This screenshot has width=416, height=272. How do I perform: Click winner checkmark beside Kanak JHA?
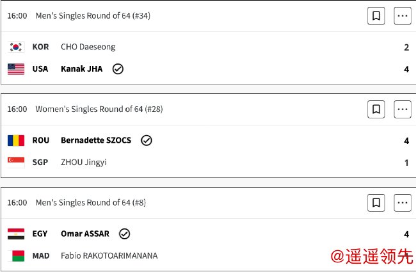(x=118, y=69)
